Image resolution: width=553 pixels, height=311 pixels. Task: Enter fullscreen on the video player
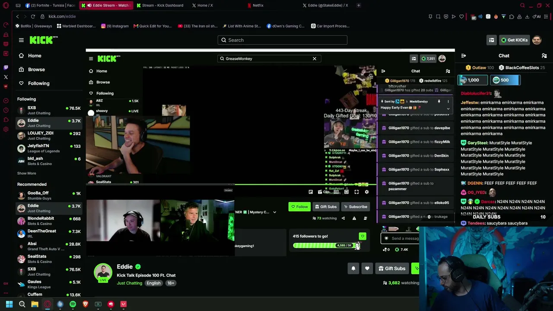(356, 192)
